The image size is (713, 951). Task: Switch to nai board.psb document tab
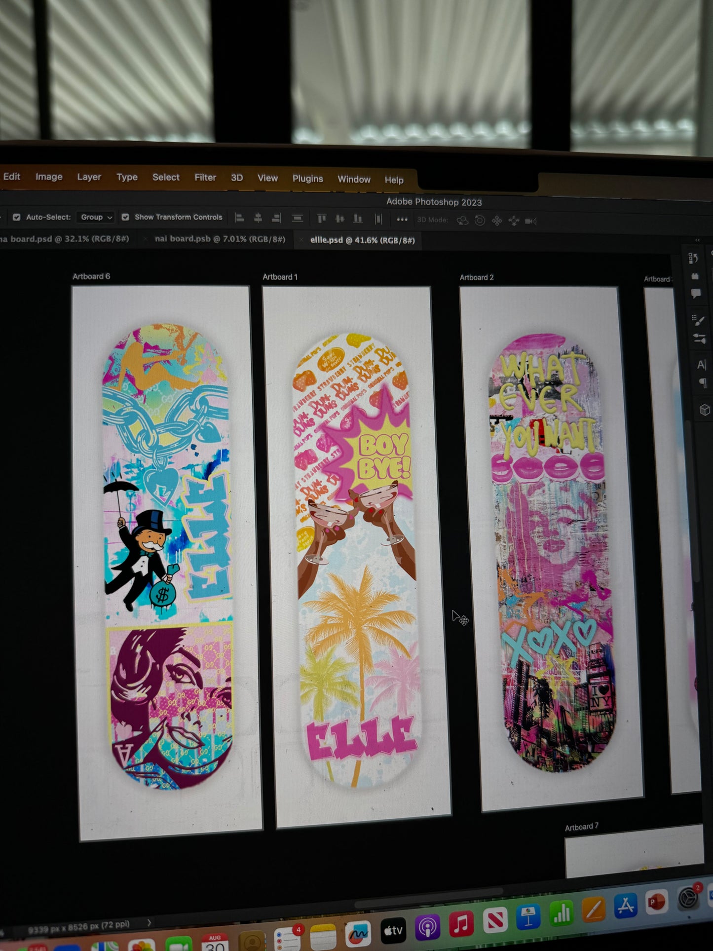[x=220, y=239]
